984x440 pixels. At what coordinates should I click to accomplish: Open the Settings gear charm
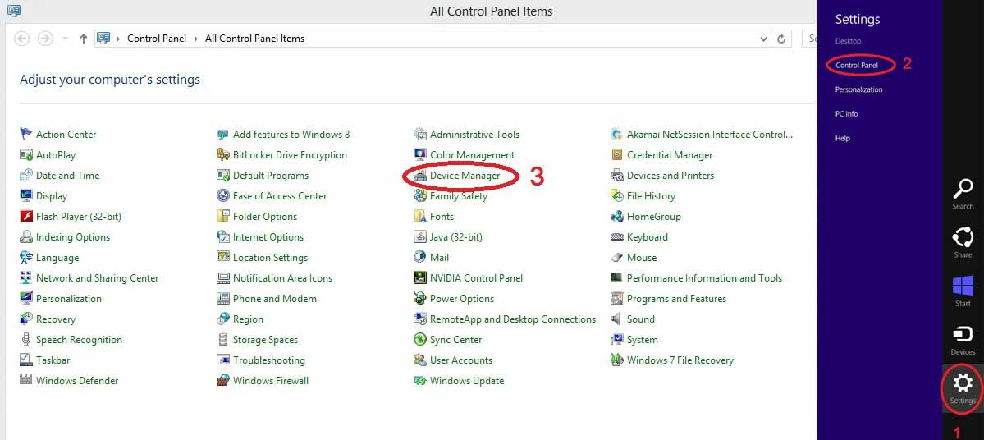(963, 388)
